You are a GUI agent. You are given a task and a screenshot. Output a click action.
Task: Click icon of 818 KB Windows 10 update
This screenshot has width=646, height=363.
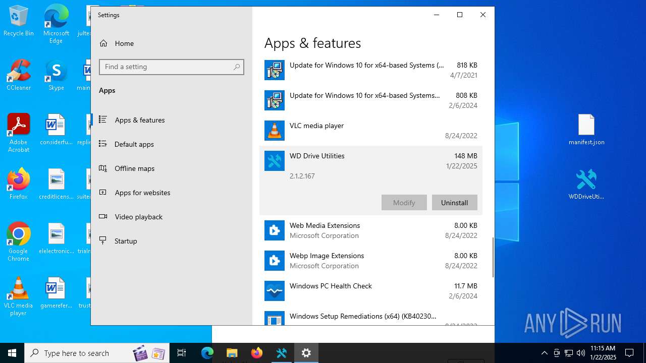[x=275, y=70]
